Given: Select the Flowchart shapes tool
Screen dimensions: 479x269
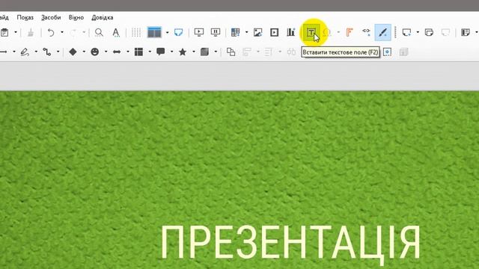Looking at the screenshot, I should [x=138, y=52].
